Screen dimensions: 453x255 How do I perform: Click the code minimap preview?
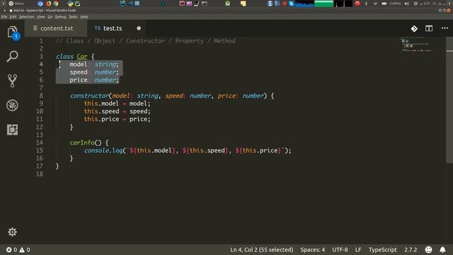[x=416, y=45]
